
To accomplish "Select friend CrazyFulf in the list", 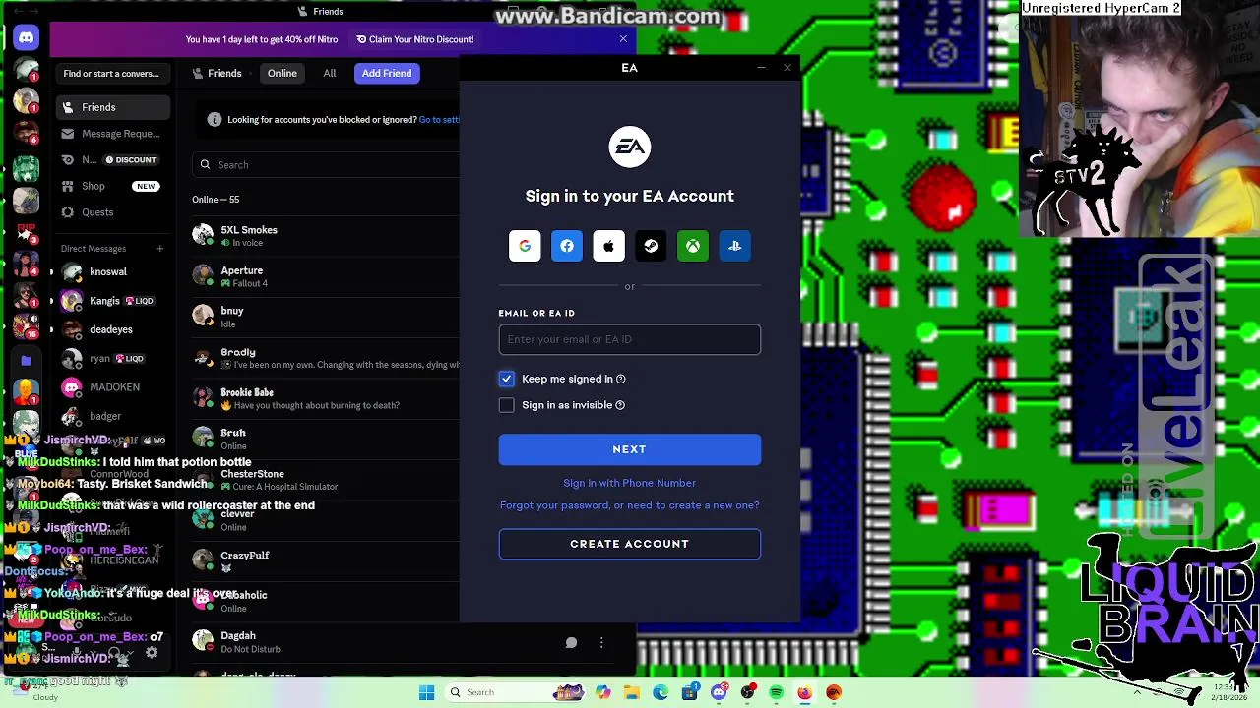I will click(325, 560).
